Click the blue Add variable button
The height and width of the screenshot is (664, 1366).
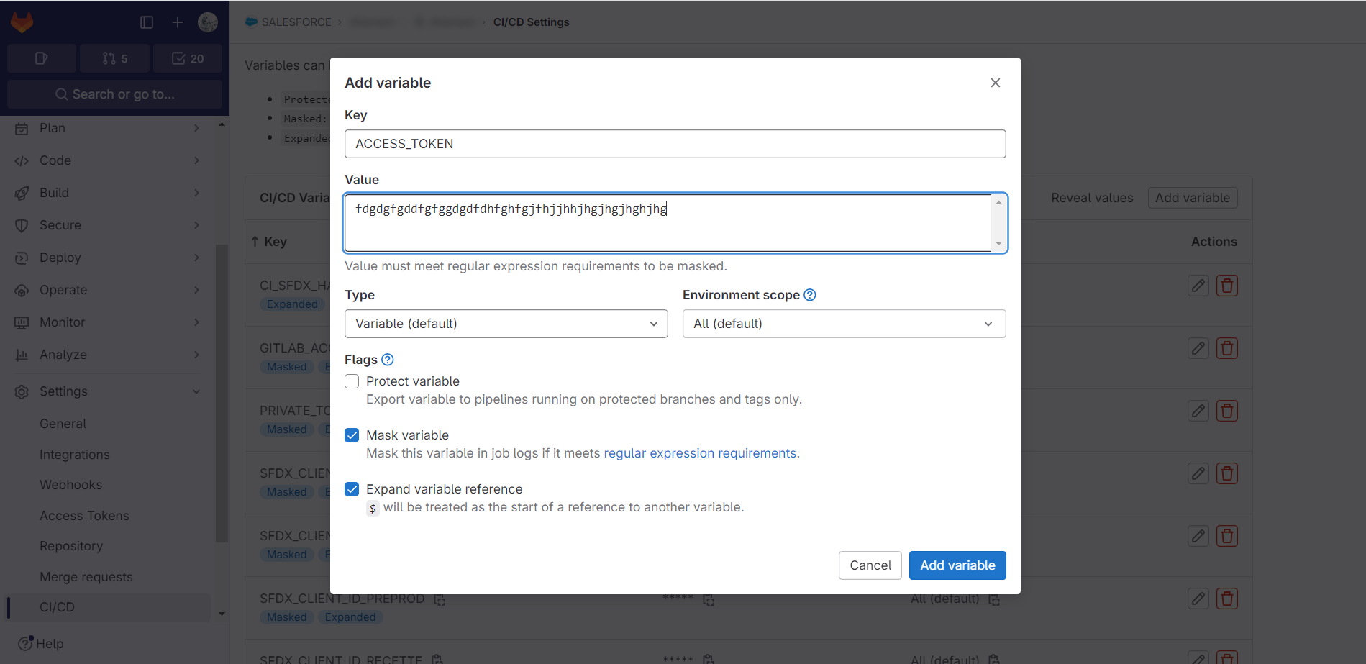click(x=957, y=565)
